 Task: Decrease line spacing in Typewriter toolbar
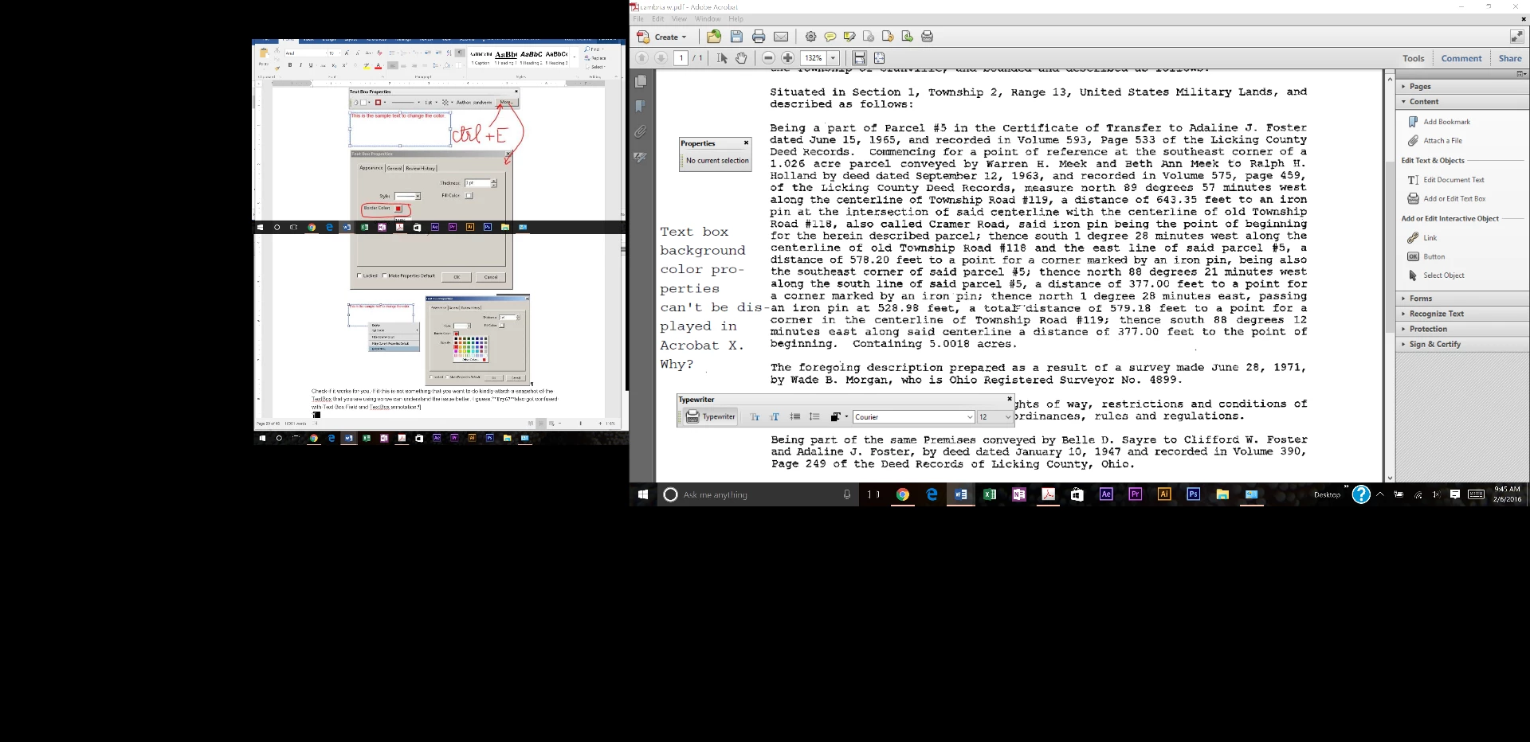point(794,416)
